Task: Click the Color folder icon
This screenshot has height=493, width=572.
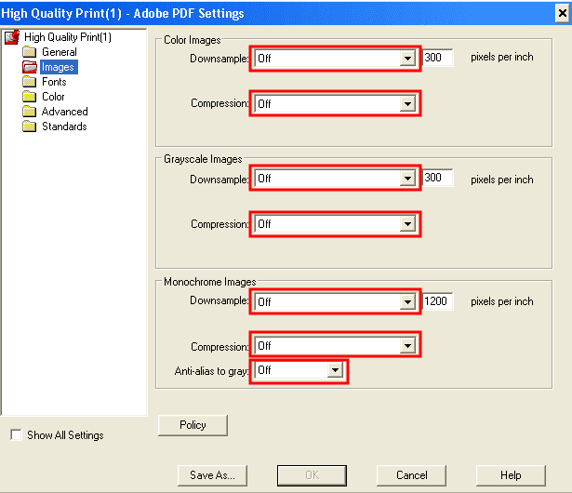Action: tap(30, 97)
